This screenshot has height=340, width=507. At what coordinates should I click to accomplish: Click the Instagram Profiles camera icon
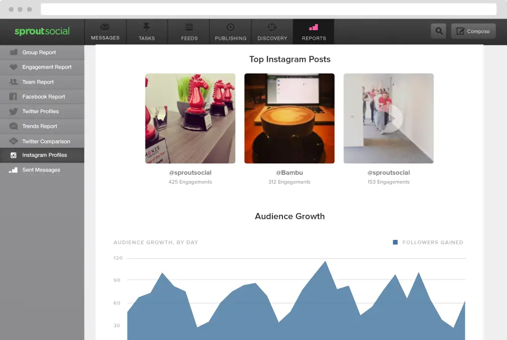pos(13,155)
